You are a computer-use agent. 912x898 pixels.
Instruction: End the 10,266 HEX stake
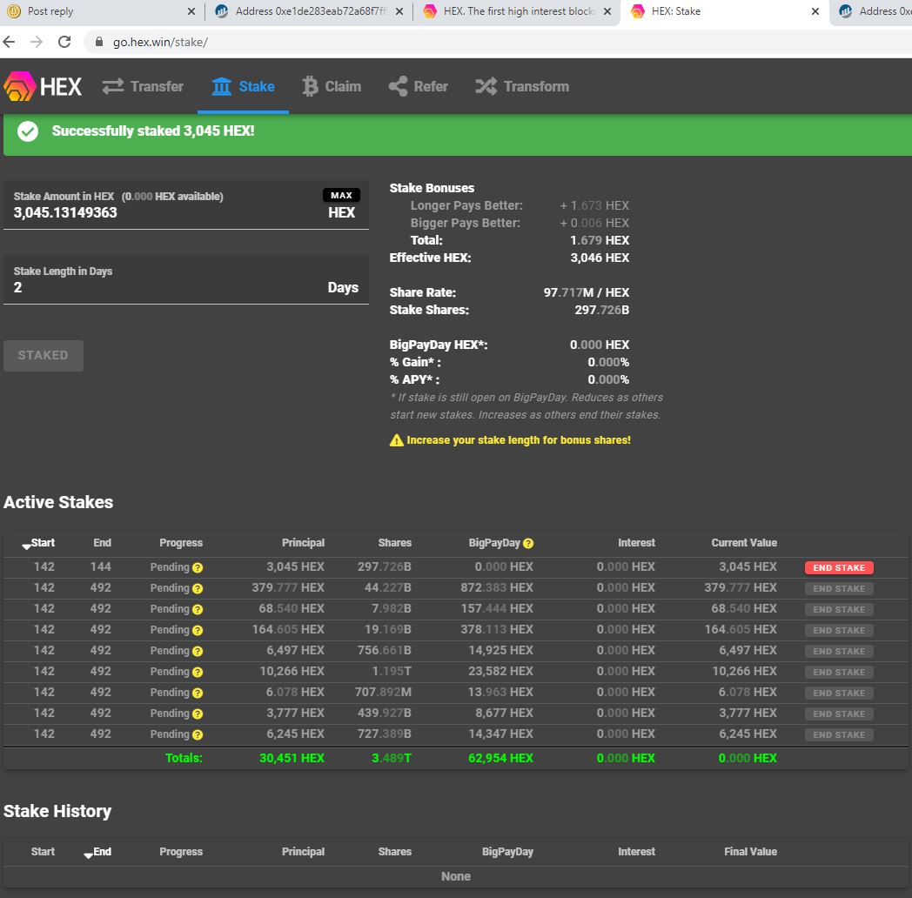click(x=839, y=673)
